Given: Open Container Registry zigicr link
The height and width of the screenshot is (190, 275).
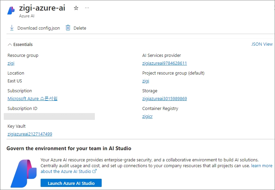Looking at the screenshot, I should tap(147, 116).
